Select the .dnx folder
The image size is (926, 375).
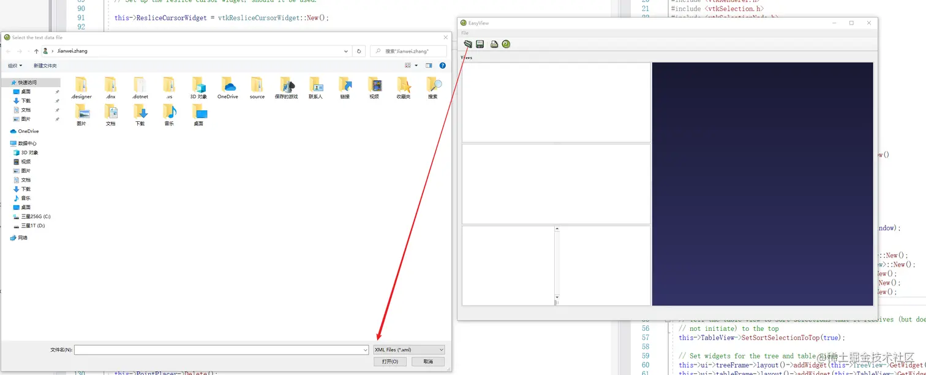(x=110, y=88)
